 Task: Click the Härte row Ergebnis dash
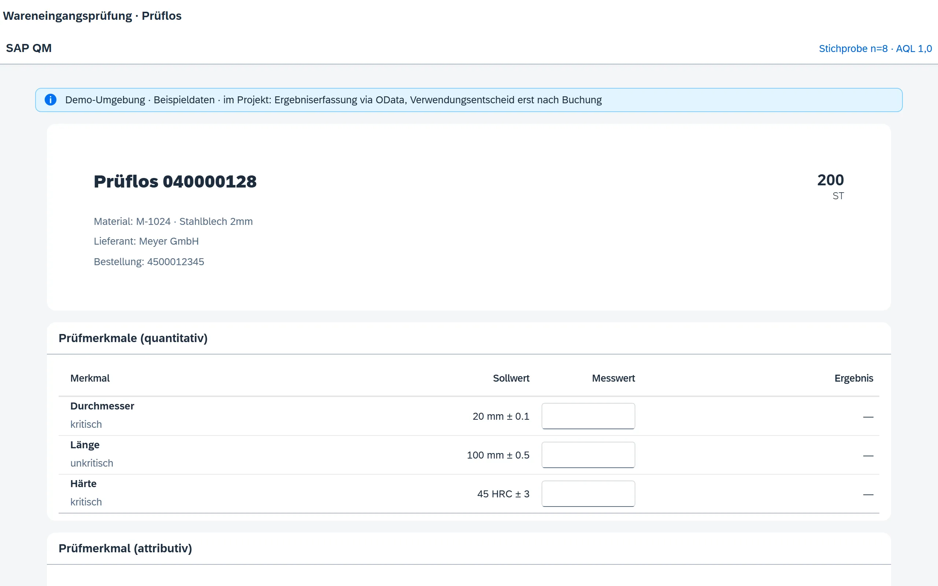tap(868, 494)
